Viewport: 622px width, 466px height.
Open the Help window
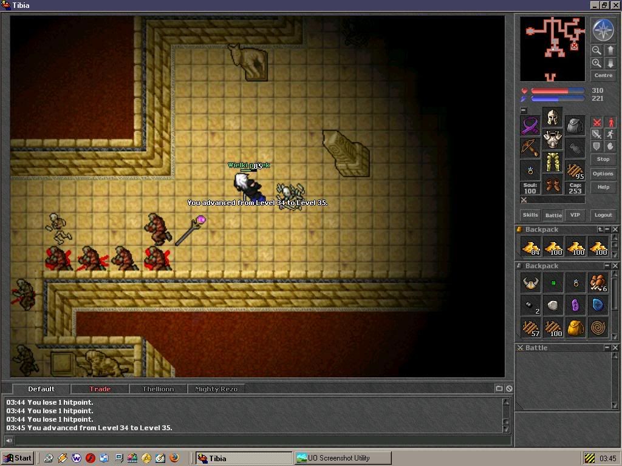603,187
